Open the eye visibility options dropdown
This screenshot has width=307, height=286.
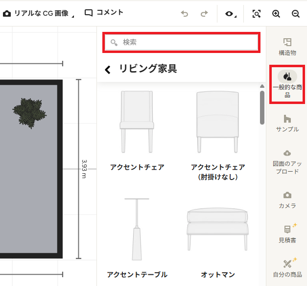231,14
